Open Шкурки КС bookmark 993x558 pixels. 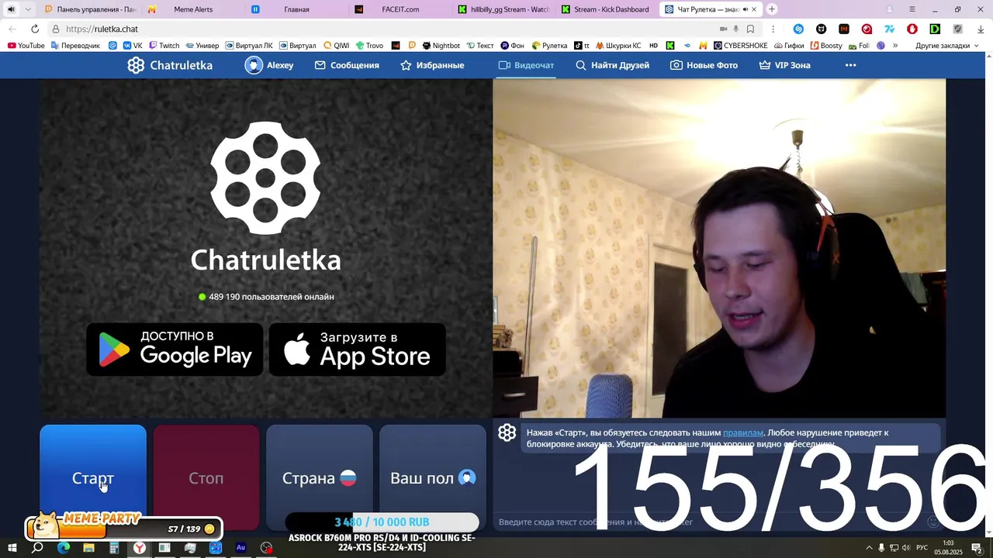pyautogui.click(x=618, y=46)
